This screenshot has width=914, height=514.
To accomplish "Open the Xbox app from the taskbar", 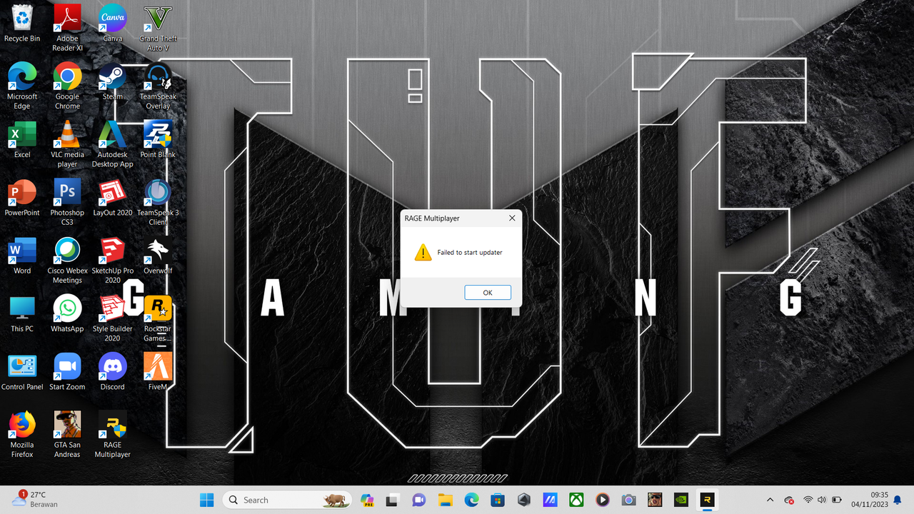I will coord(576,500).
